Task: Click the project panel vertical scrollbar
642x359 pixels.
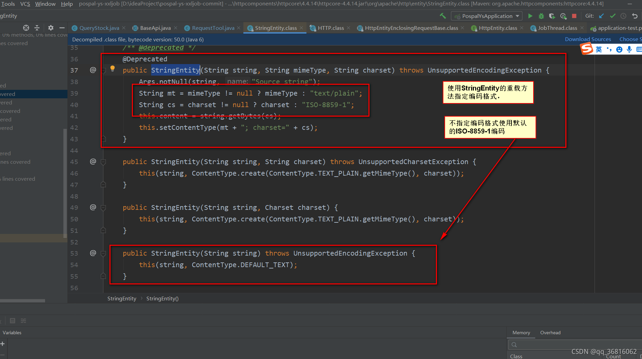Action: [x=65, y=183]
